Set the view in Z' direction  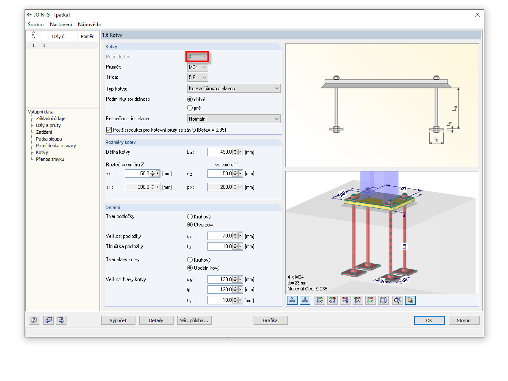pyautogui.click(x=370, y=300)
